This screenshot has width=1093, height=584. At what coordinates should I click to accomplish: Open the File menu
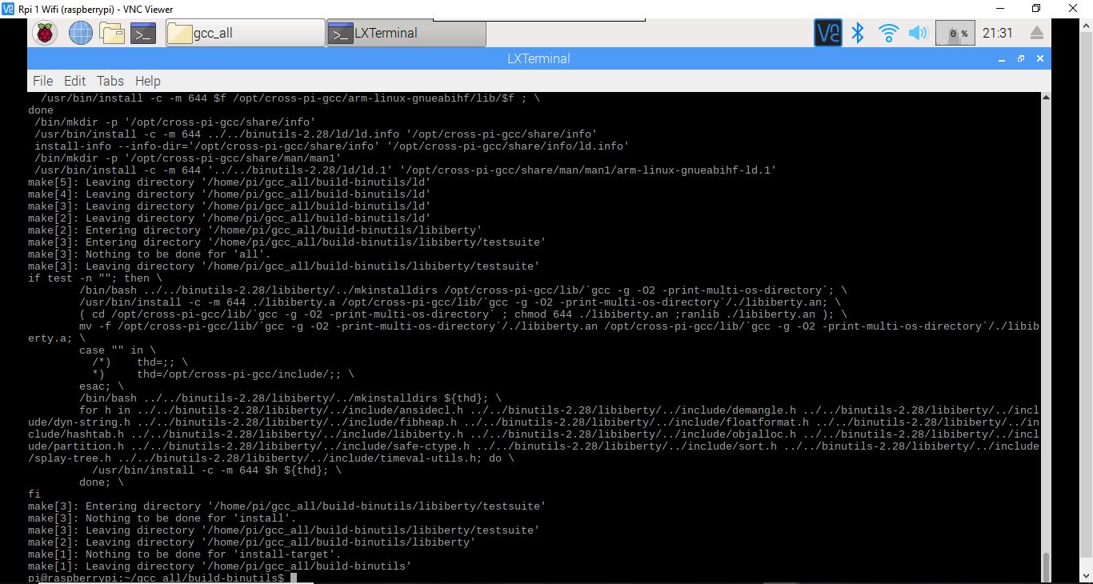(x=42, y=81)
